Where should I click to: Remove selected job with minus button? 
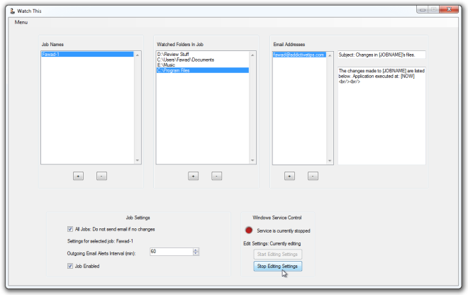[x=101, y=176]
